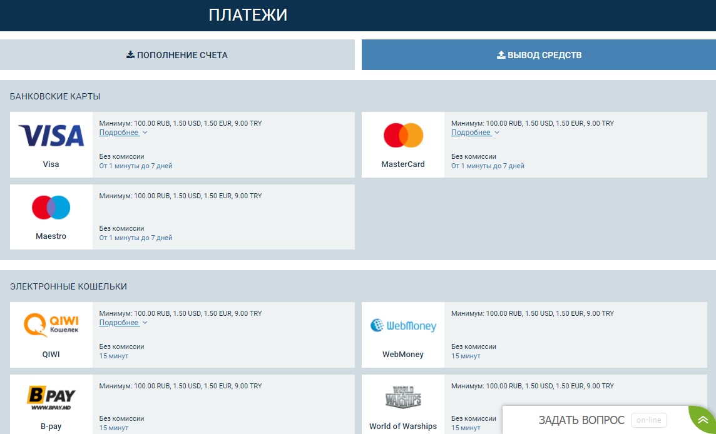Image resolution: width=716 pixels, height=434 pixels.
Task: Expand Подробнее details under QIWI
Action: pyautogui.click(x=123, y=323)
